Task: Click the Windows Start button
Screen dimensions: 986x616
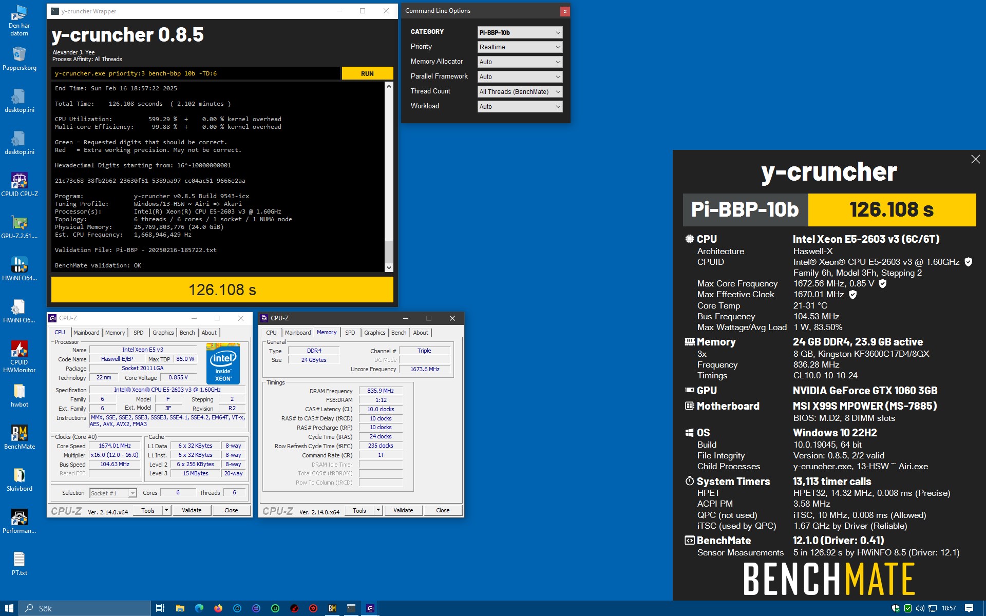Action: click(9, 608)
